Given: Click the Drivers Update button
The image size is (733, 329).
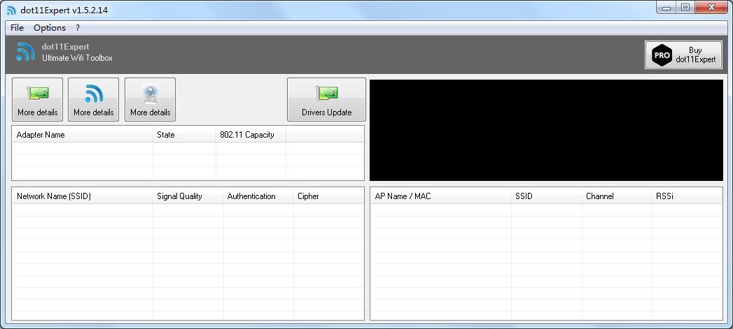Looking at the screenshot, I should (326, 99).
